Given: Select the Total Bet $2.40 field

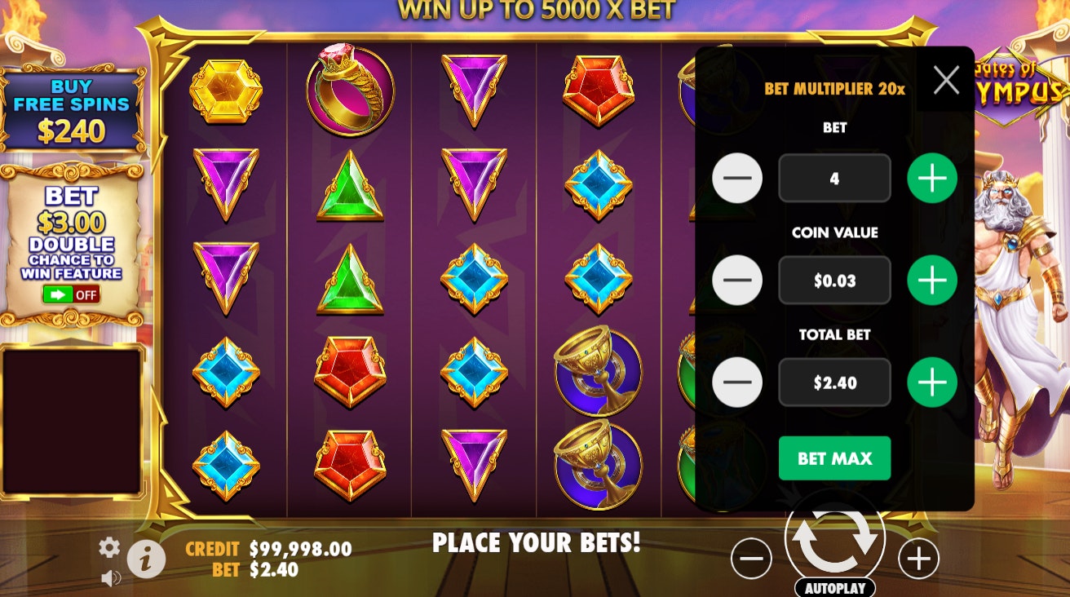Looking at the screenshot, I should (834, 382).
